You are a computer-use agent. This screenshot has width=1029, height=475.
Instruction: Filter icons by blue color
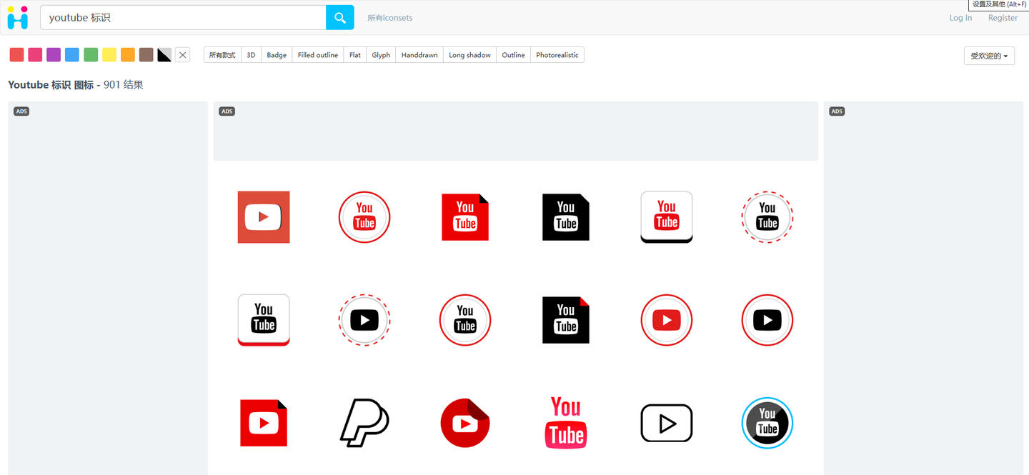(x=72, y=55)
